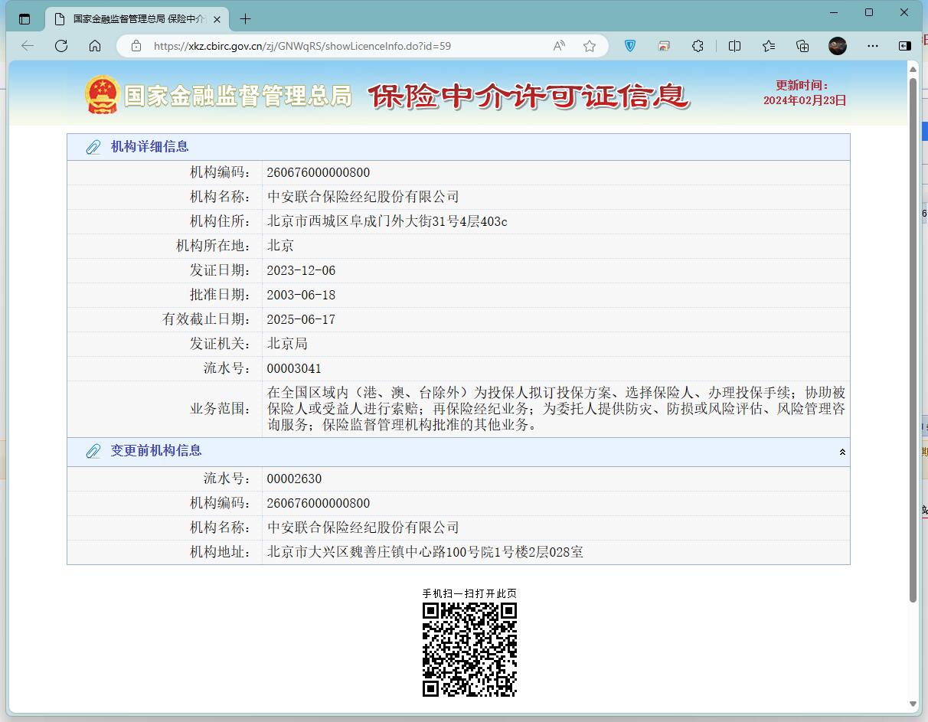
Task: Open Copilot in the sidebar
Action: pyautogui.click(x=904, y=46)
